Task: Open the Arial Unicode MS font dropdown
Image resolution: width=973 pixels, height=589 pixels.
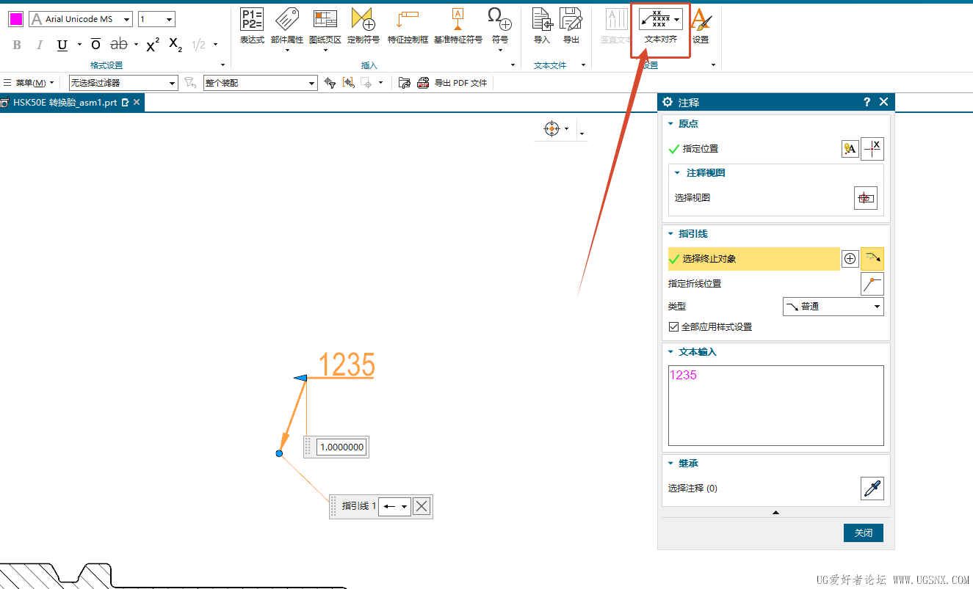Action: (81, 19)
